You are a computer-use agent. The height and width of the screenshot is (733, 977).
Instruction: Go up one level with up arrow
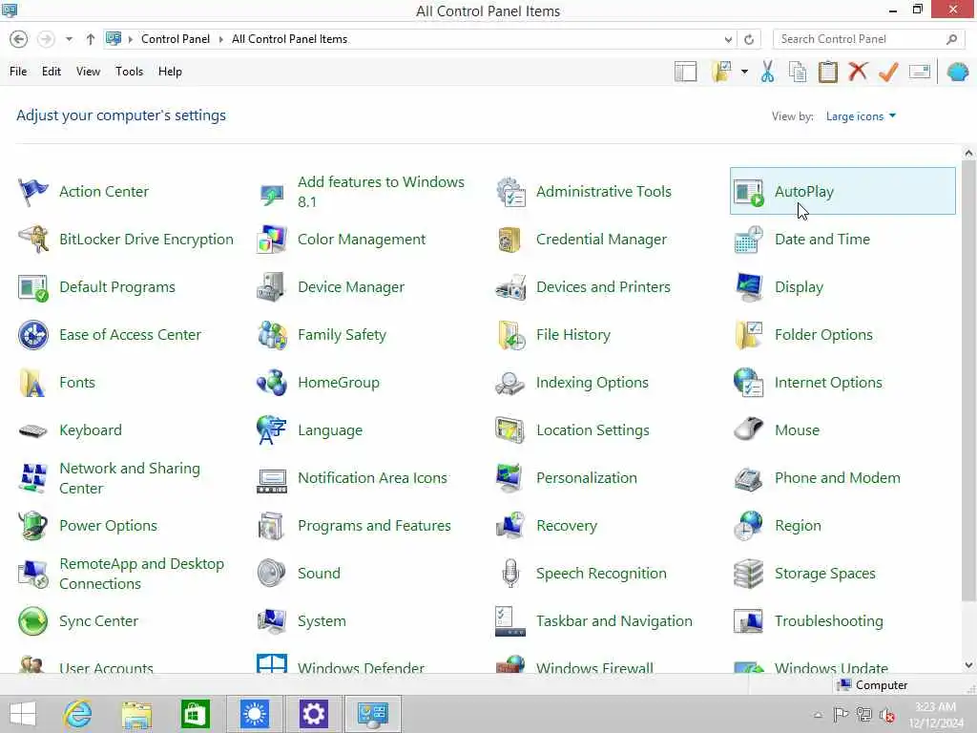pyautogui.click(x=91, y=39)
